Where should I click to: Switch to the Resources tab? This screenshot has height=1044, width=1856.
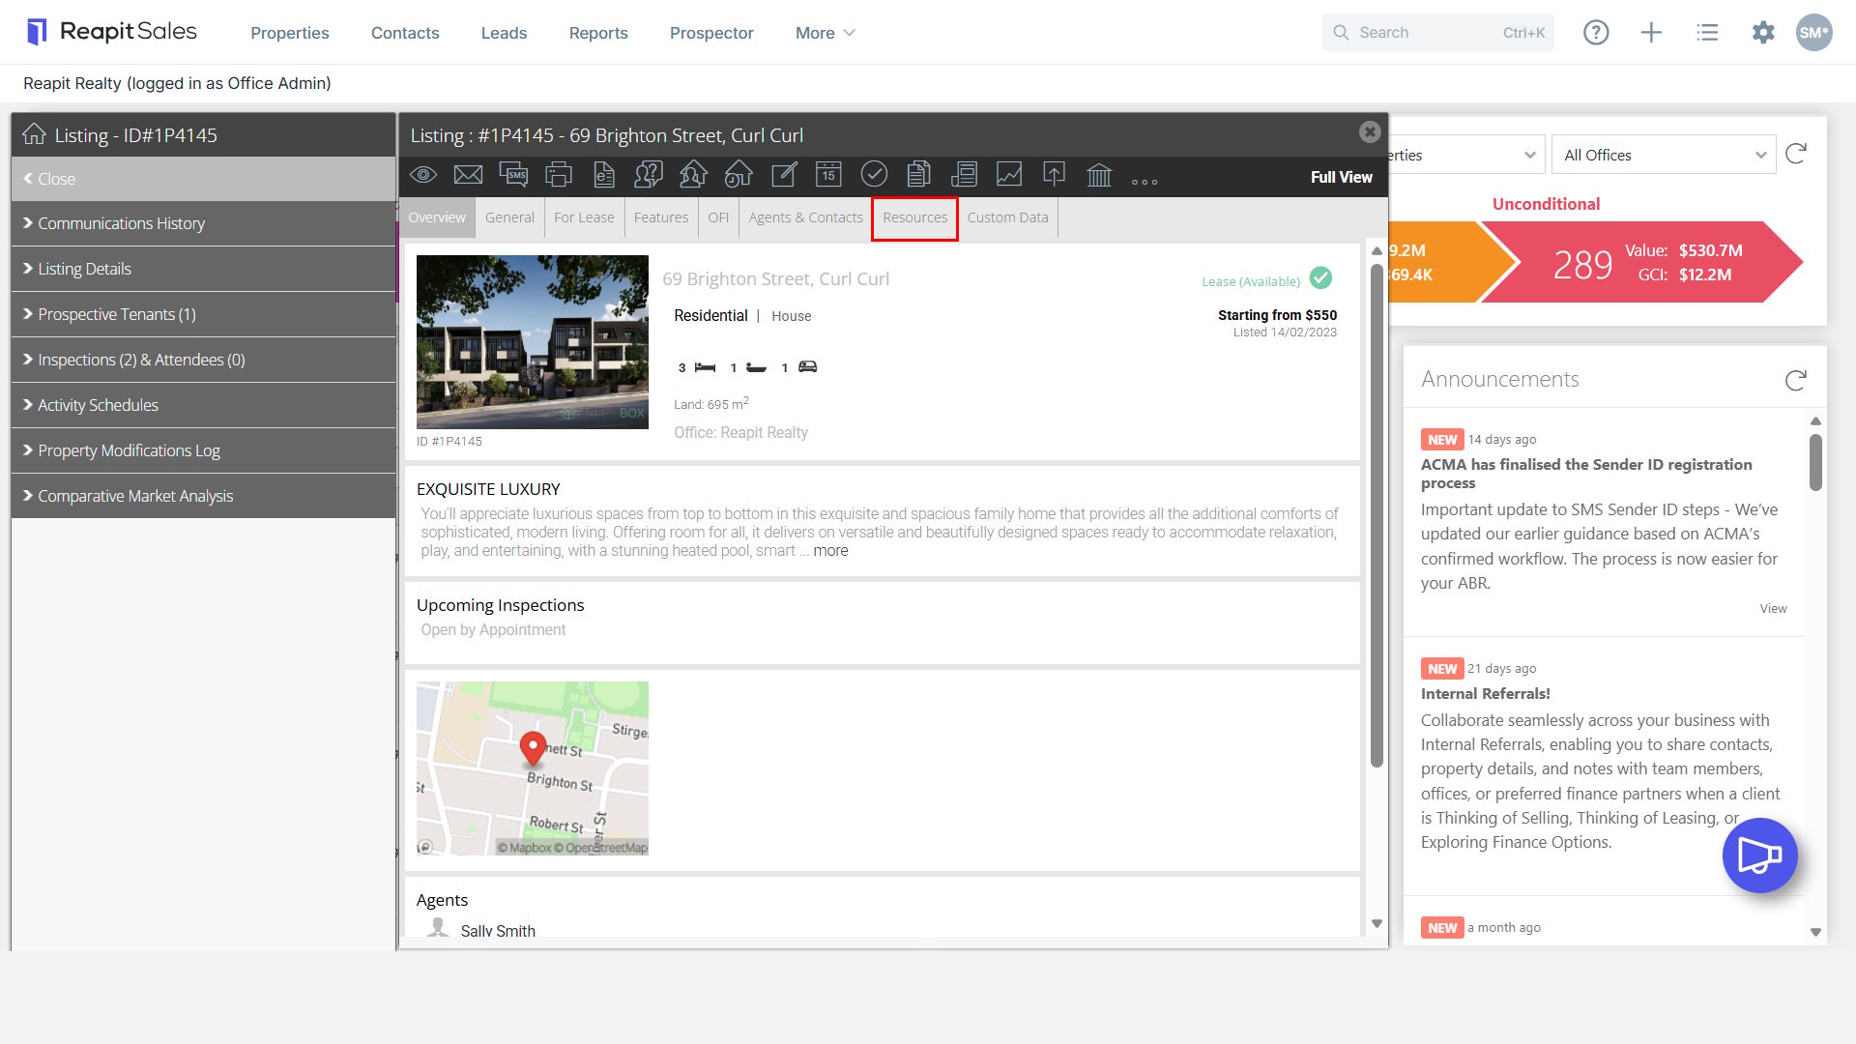click(914, 217)
